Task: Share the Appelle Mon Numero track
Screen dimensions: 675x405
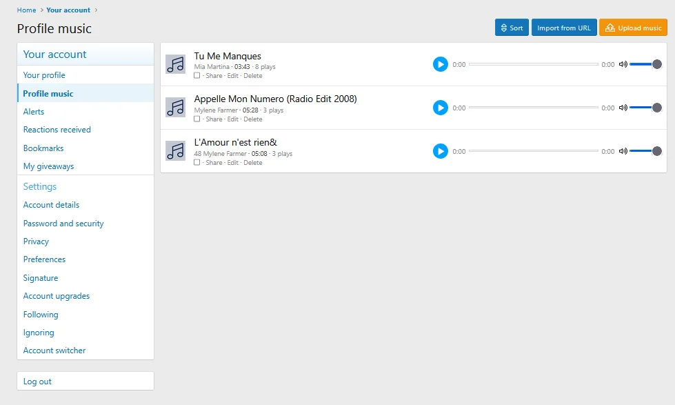Action: [x=214, y=119]
